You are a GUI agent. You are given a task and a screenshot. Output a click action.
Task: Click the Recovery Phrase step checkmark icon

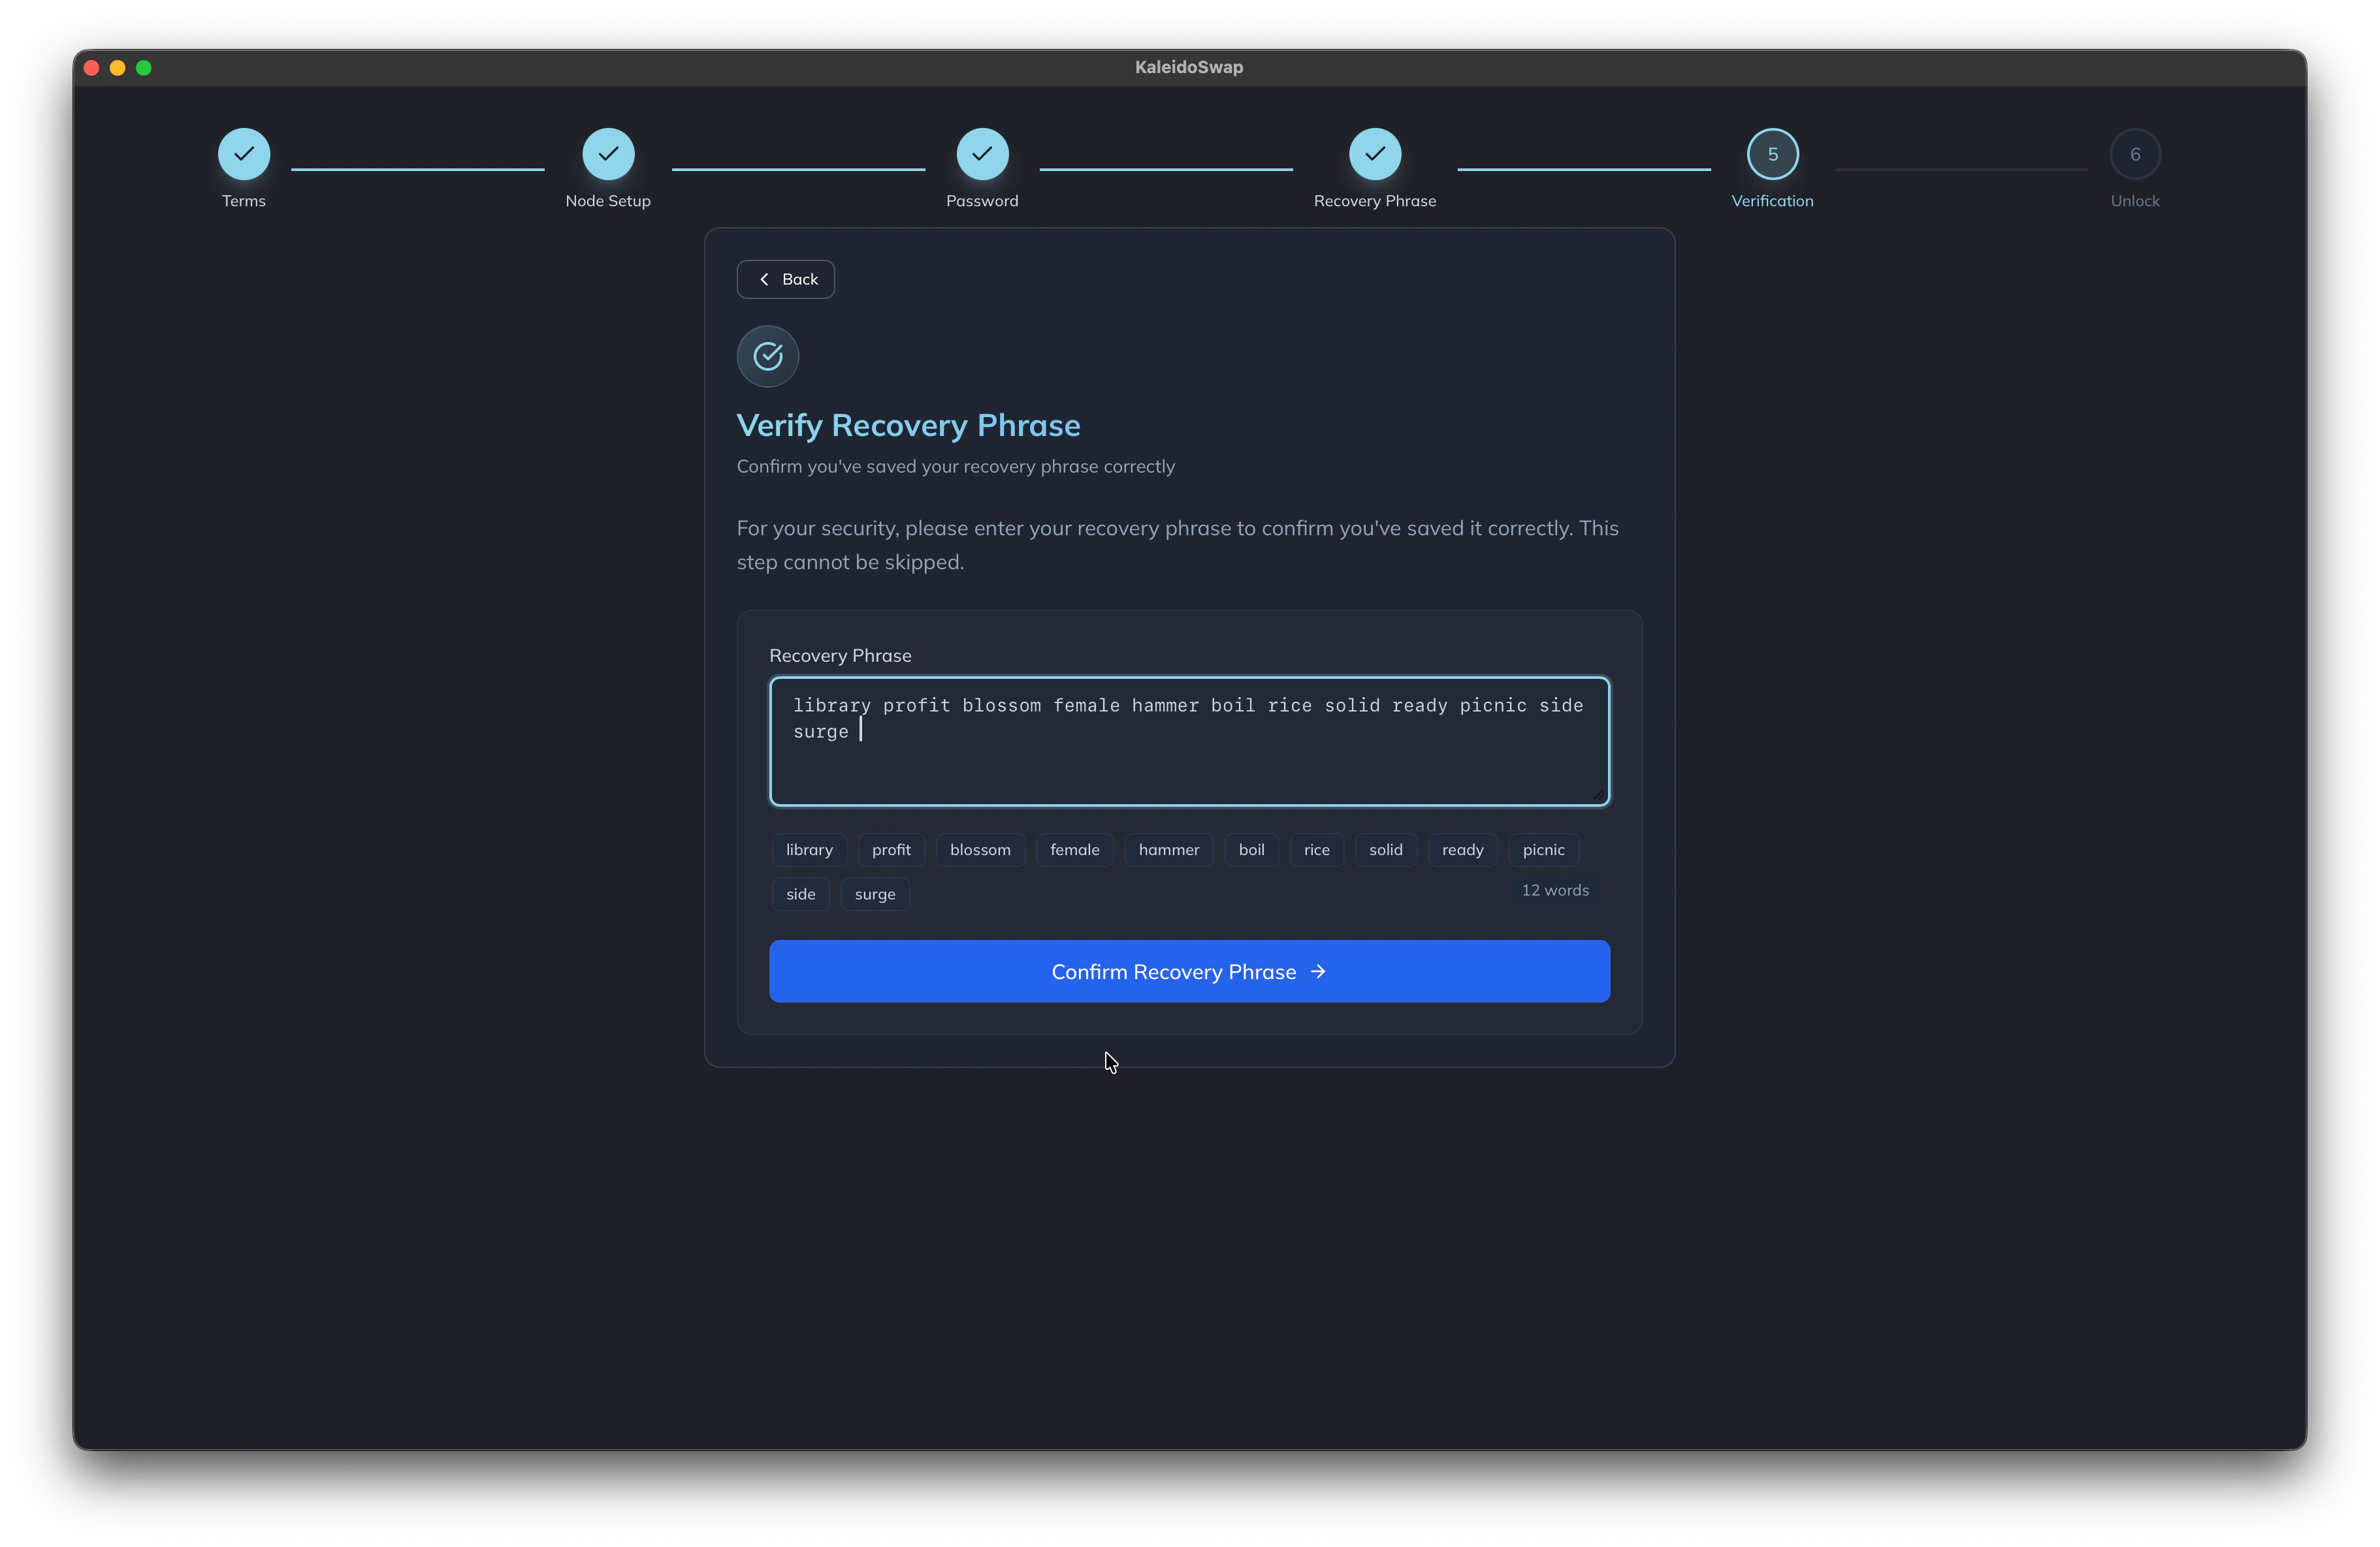click(1374, 154)
